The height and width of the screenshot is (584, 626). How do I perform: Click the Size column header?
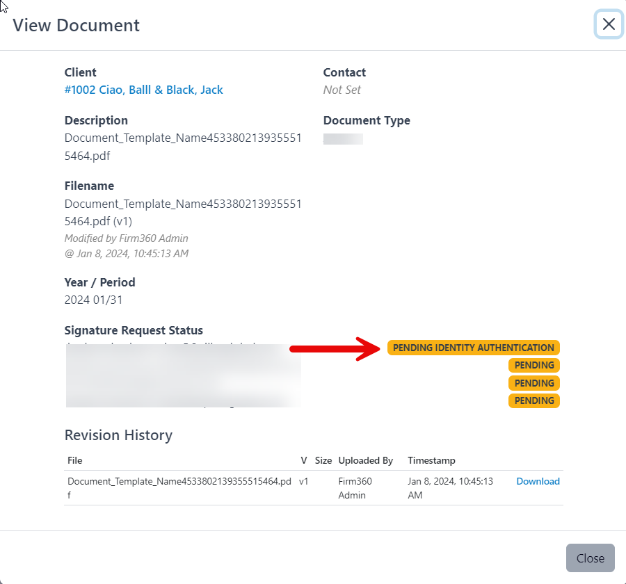coord(323,460)
